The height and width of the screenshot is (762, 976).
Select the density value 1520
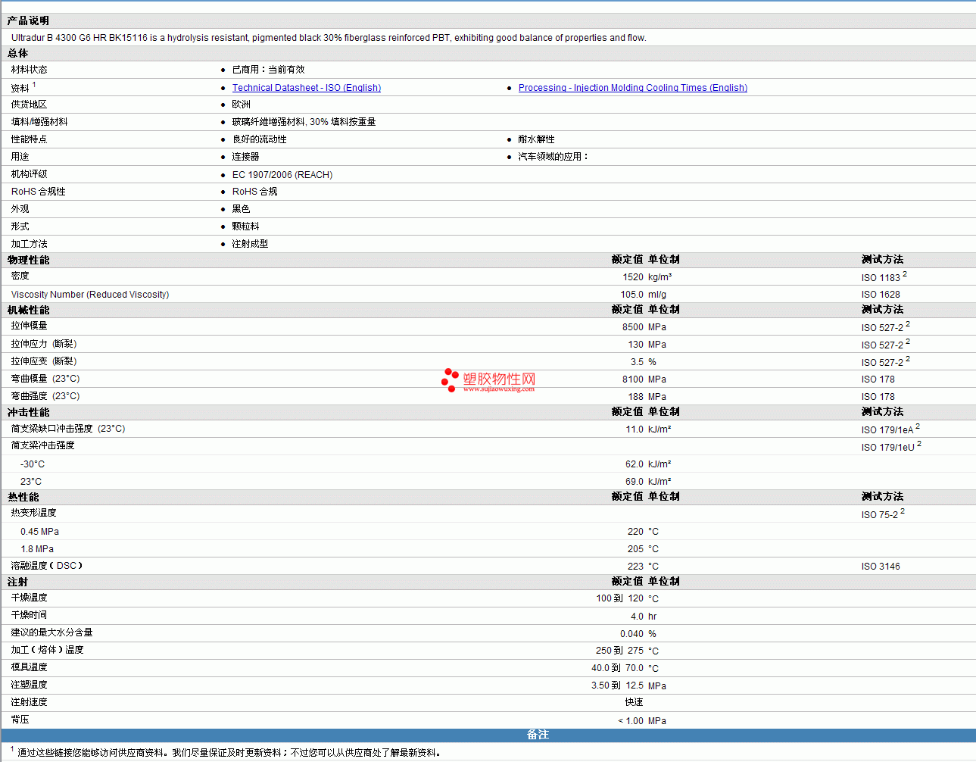[x=633, y=277]
